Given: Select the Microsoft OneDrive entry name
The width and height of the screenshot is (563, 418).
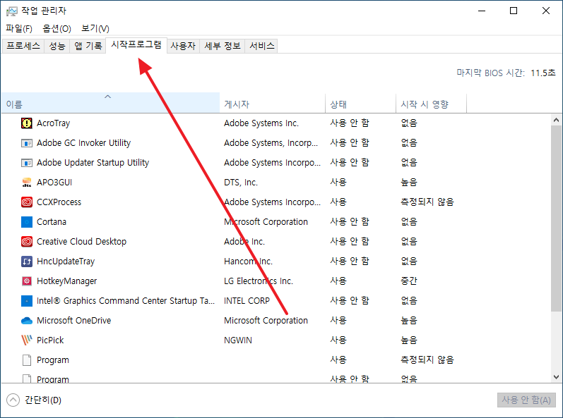Looking at the screenshot, I should (74, 321).
